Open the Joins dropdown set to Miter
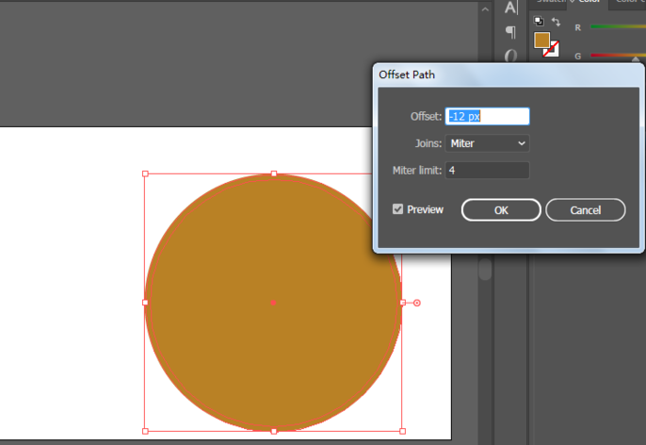646x445 pixels. [487, 143]
